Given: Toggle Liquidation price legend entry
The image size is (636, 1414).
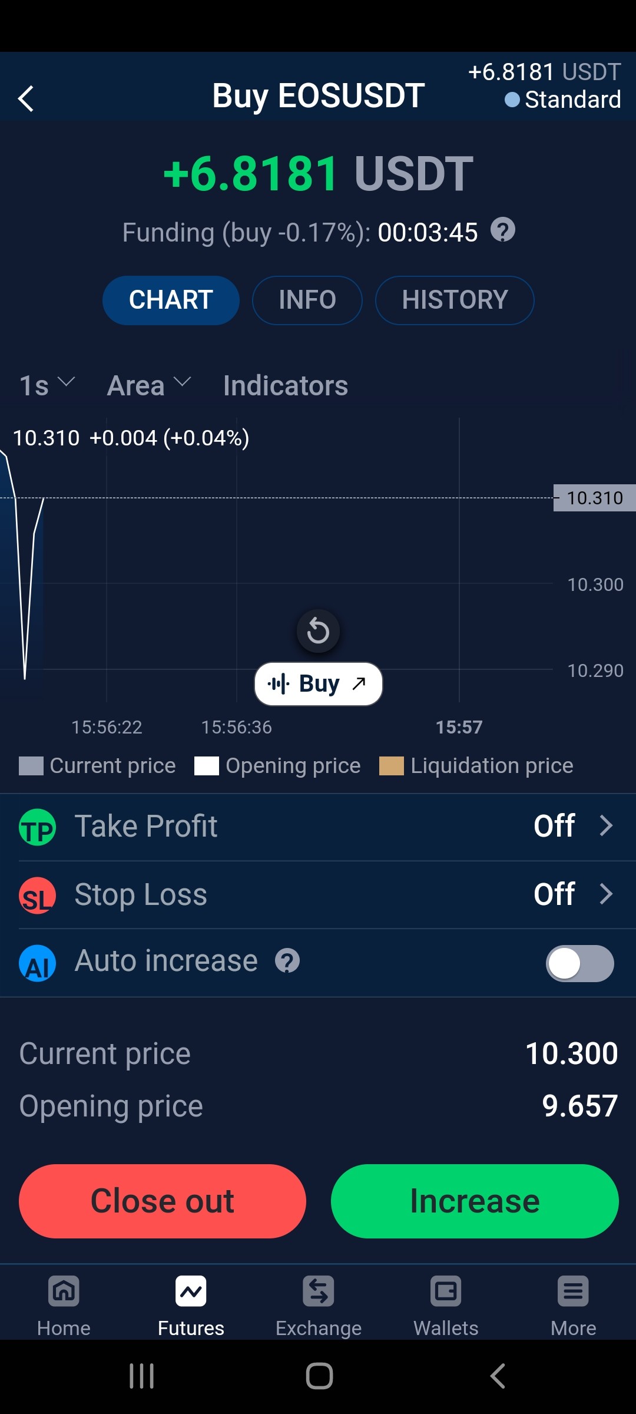Looking at the screenshot, I should [x=476, y=765].
